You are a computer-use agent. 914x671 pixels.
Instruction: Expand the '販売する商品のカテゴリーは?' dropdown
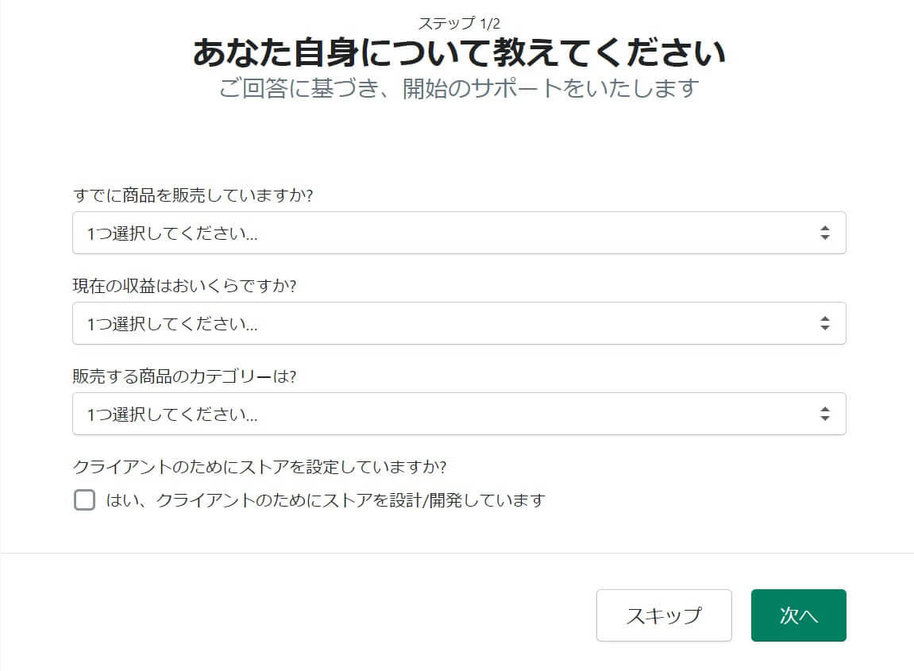click(x=459, y=415)
